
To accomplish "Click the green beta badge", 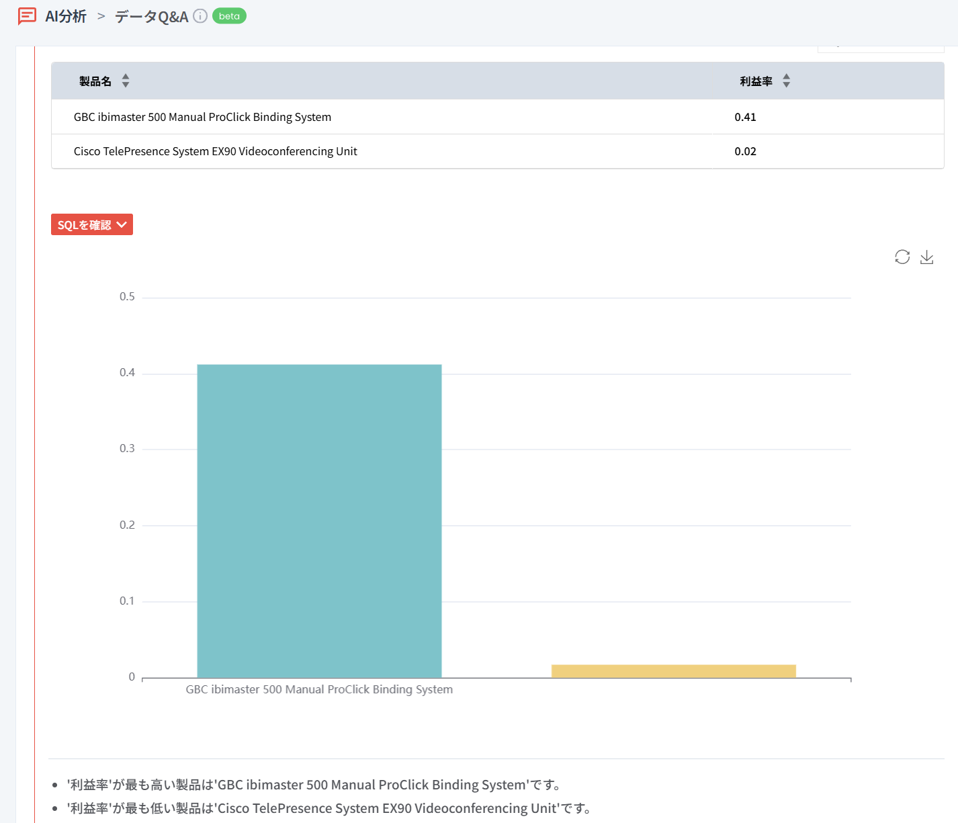I will pos(229,16).
